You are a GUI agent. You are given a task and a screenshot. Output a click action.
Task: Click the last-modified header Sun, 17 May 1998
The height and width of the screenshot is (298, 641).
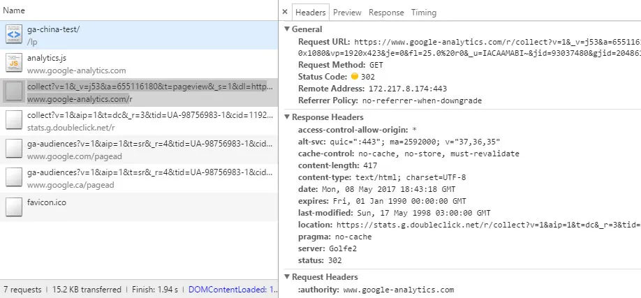click(x=423, y=213)
